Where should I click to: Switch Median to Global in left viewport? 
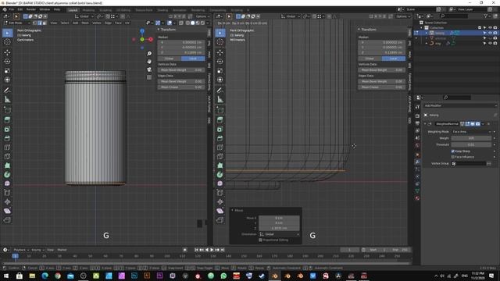click(169, 59)
